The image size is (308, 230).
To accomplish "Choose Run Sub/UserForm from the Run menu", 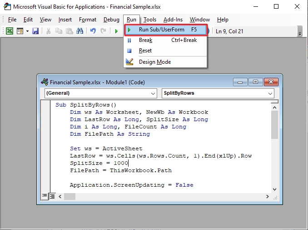I will point(166,30).
